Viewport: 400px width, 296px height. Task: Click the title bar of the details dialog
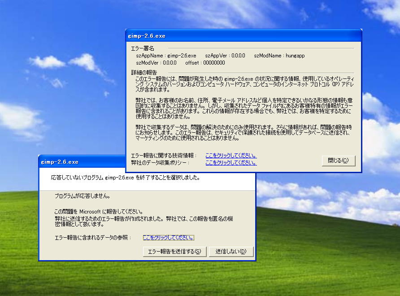click(243, 36)
